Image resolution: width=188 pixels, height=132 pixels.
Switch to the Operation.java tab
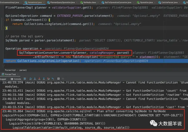pyautogui.click(x=146, y=2)
